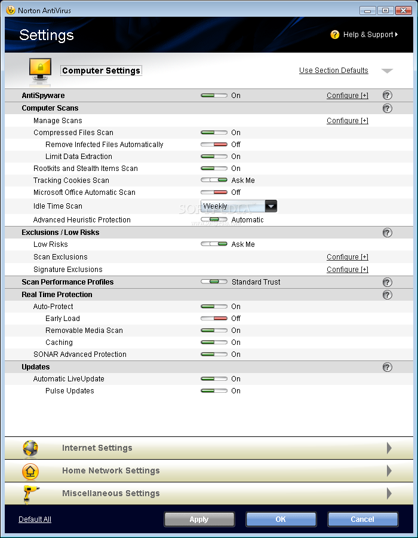Open help for Scan Performance Profiles
Screen dimensions: 418x538
pyautogui.click(x=387, y=282)
